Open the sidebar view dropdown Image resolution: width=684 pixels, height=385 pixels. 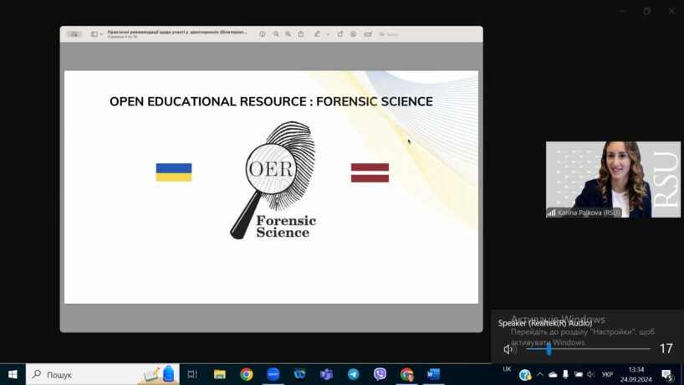[x=96, y=34]
